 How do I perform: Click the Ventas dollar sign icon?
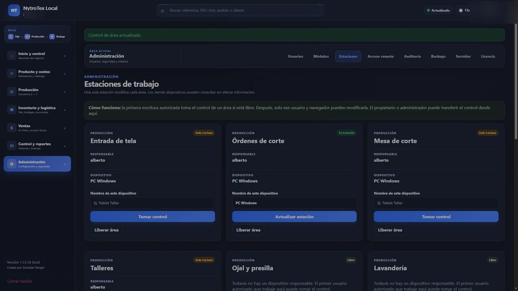[12, 128]
